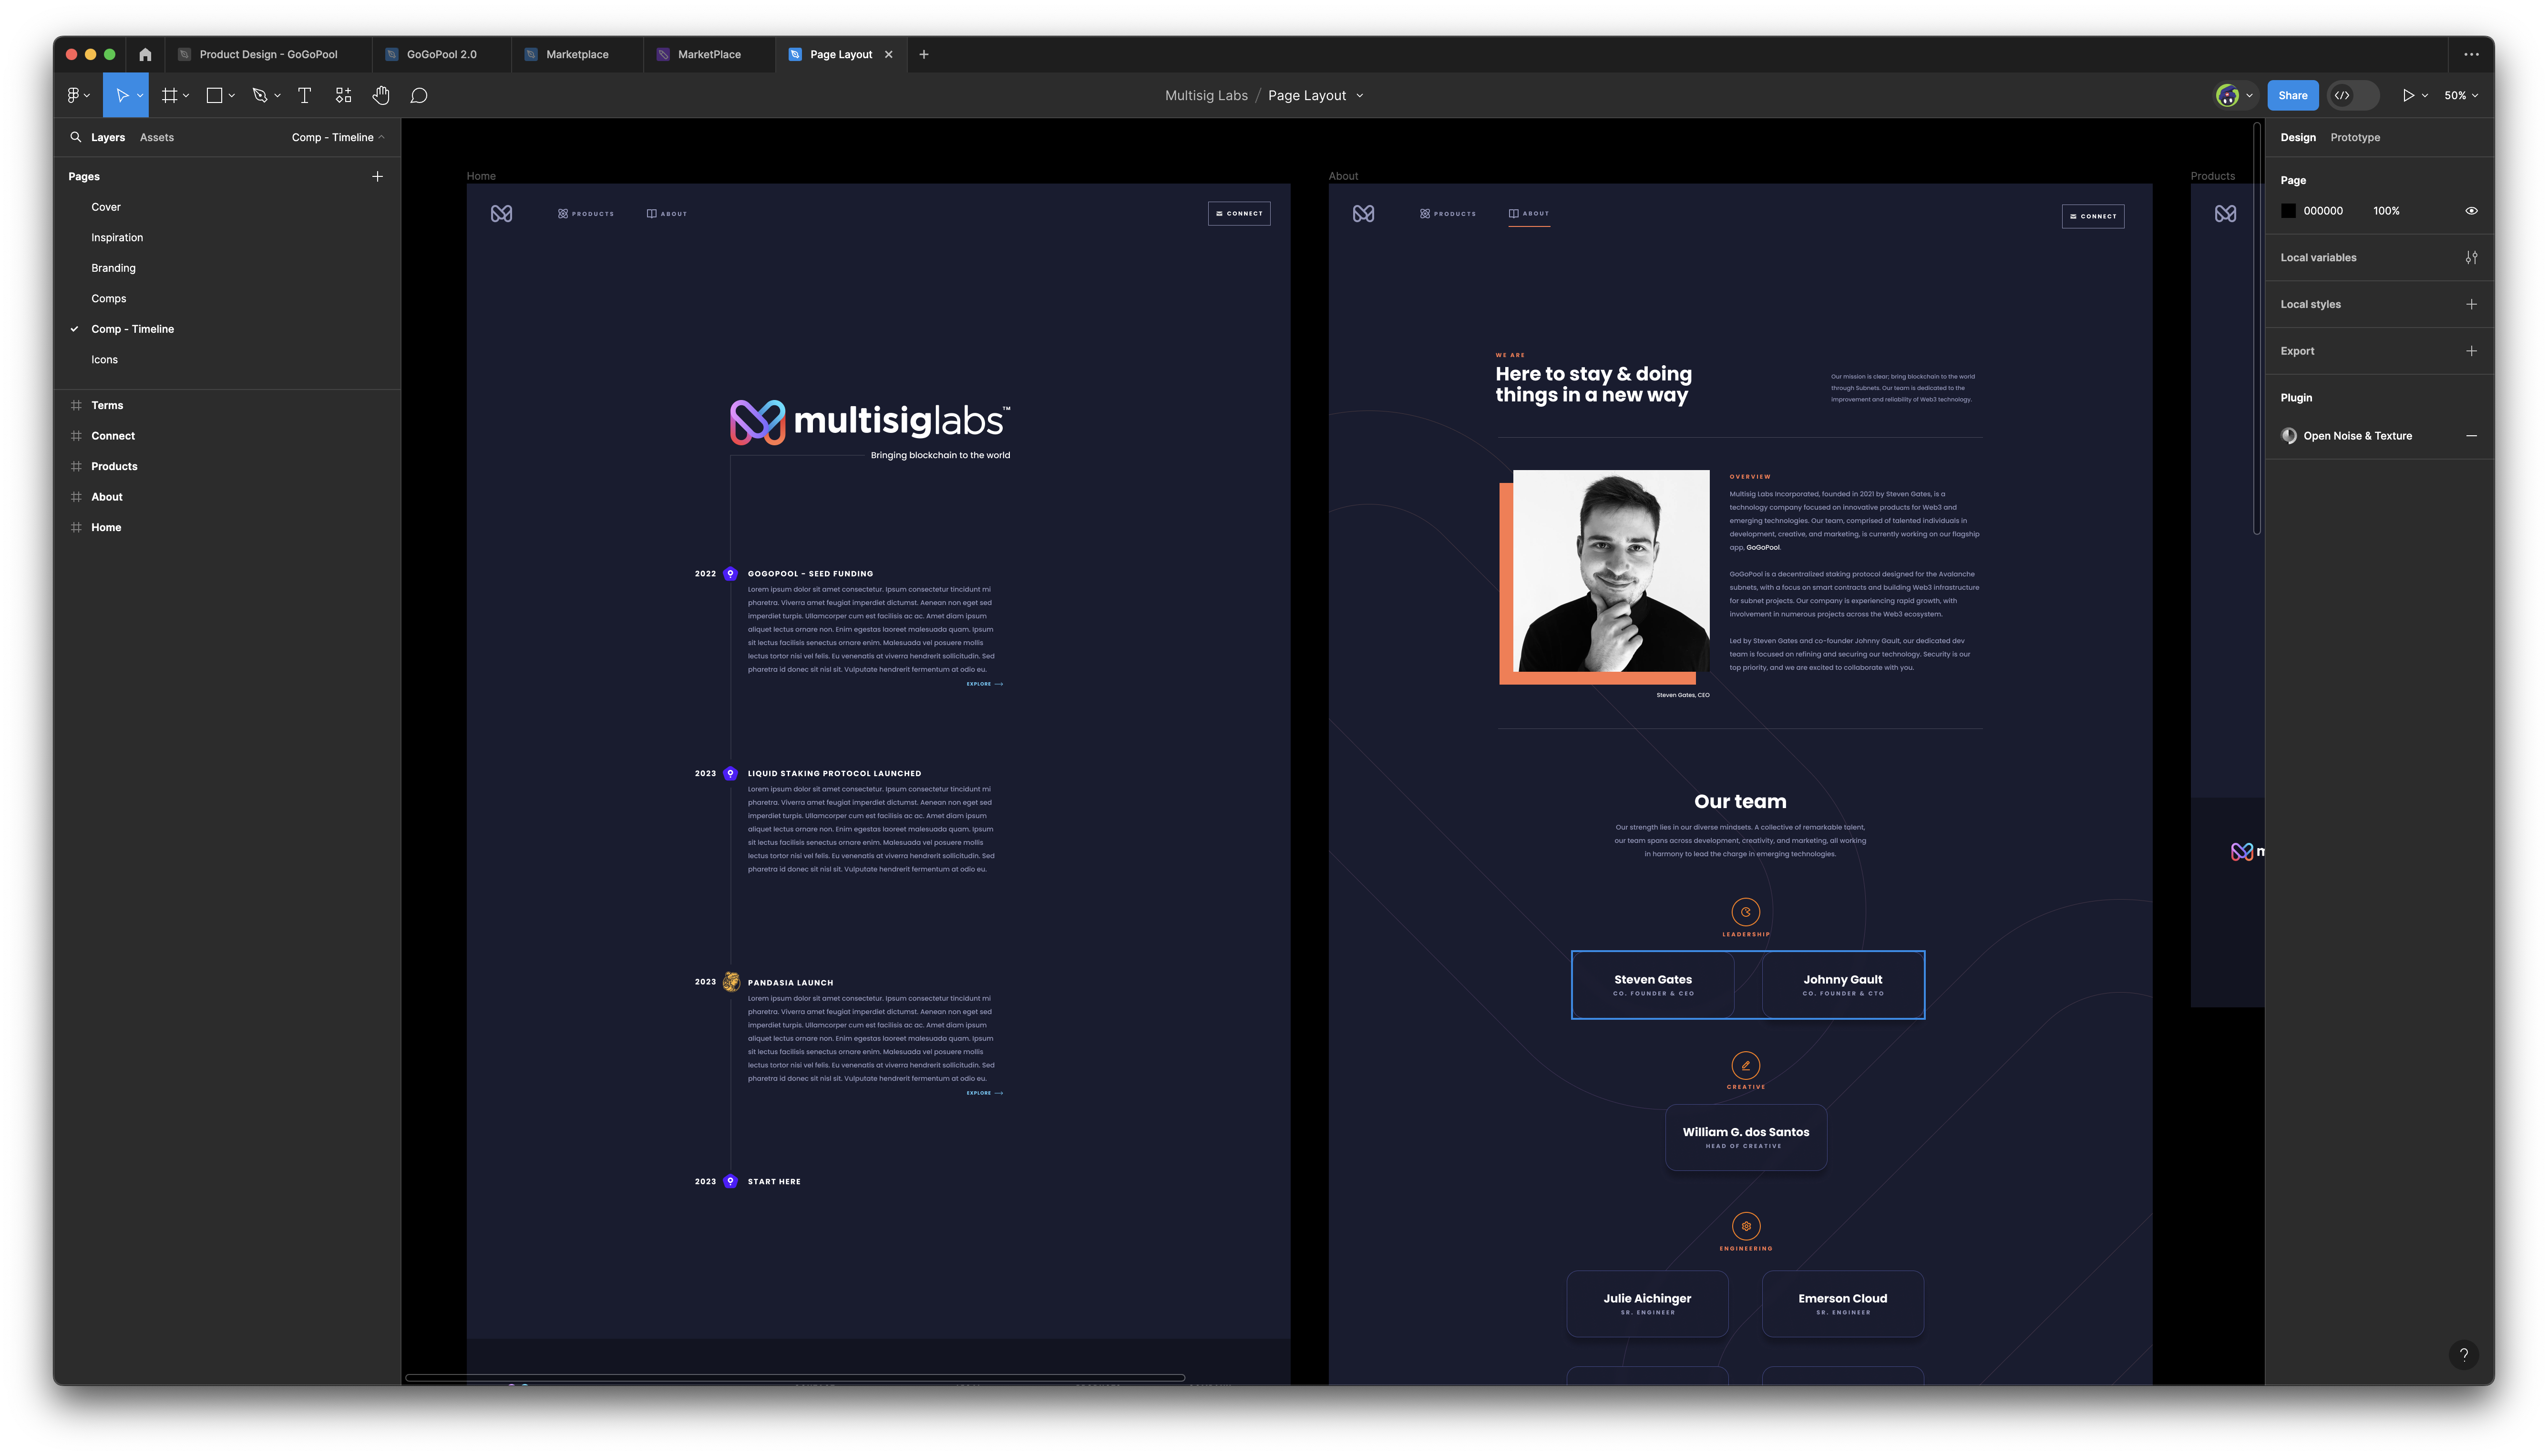Edit the 000000 page color hex field
Screen dimensions: 2548x1456
pos(2322,211)
